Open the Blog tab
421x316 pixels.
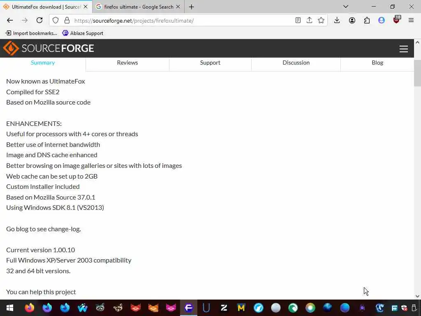(377, 63)
